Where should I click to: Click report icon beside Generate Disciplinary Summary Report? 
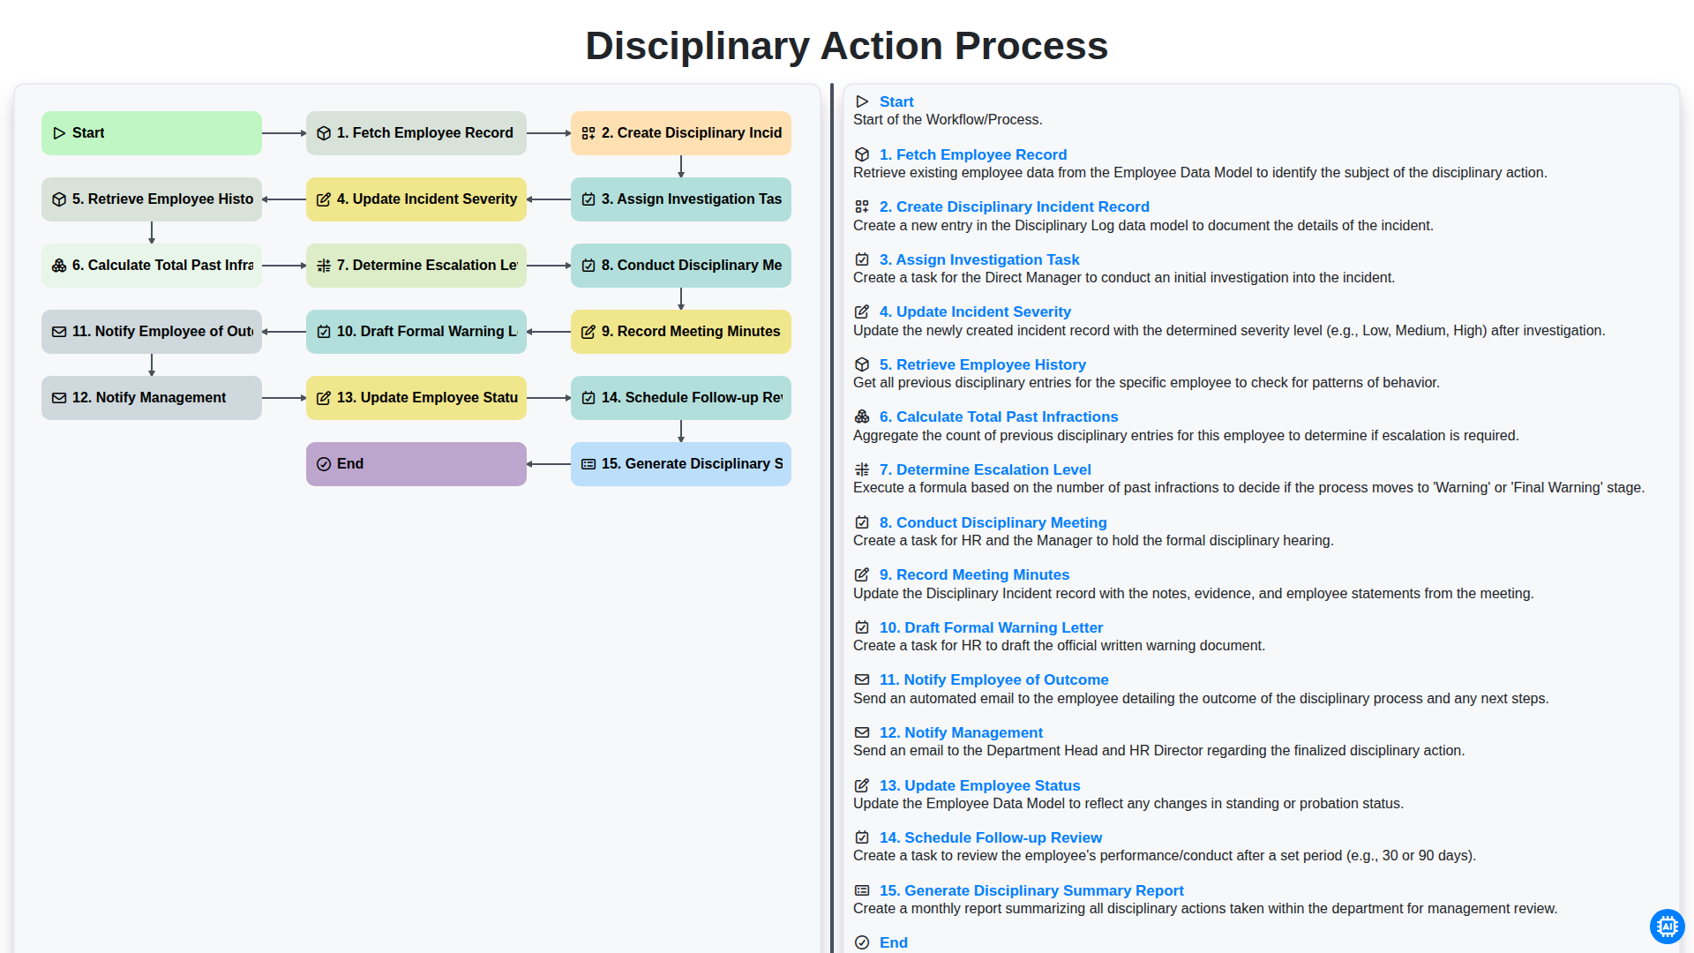862,890
